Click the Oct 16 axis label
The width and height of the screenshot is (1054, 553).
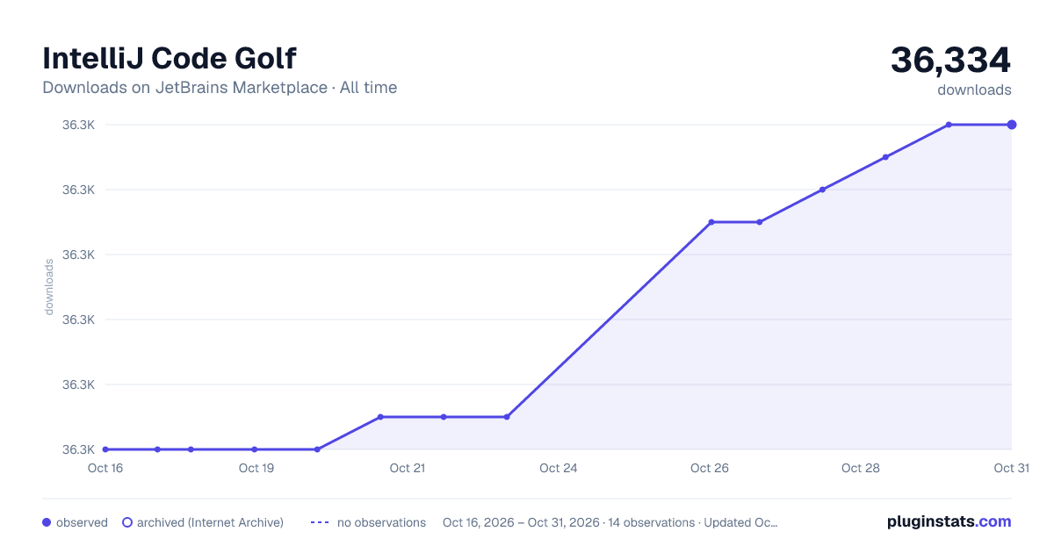point(105,468)
